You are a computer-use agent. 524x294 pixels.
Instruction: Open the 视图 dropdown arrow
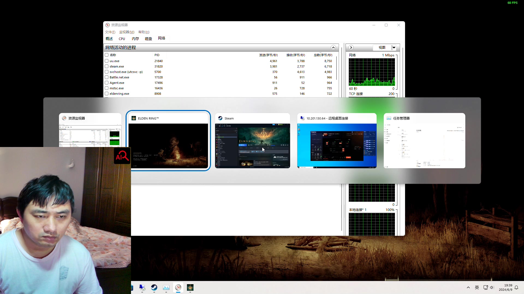pyautogui.click(x=394, y=48)
